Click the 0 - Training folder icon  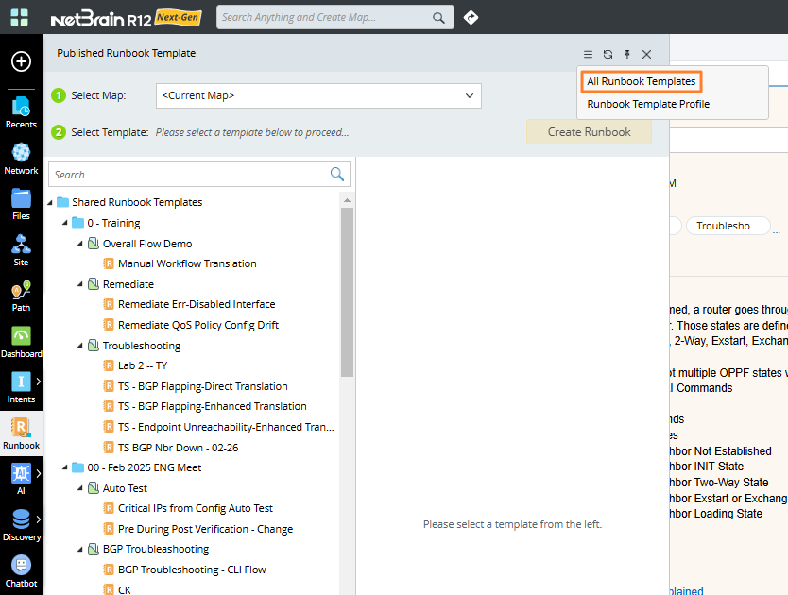(x=77, y=223)
